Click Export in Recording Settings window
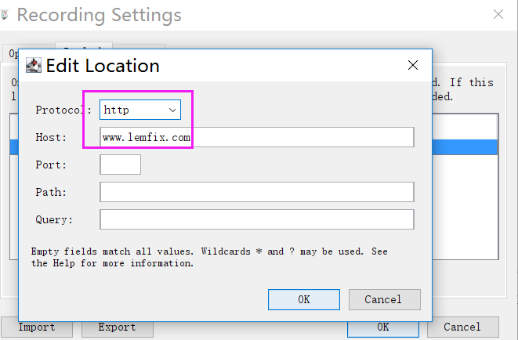This screenshot has width=518, height=340. [118, 327]
